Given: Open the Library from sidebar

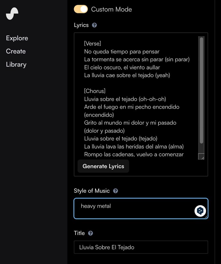Looking at the screenshot, I should tap(16, 64).
